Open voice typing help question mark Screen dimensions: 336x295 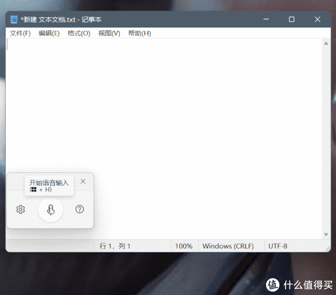pos(80,209)
